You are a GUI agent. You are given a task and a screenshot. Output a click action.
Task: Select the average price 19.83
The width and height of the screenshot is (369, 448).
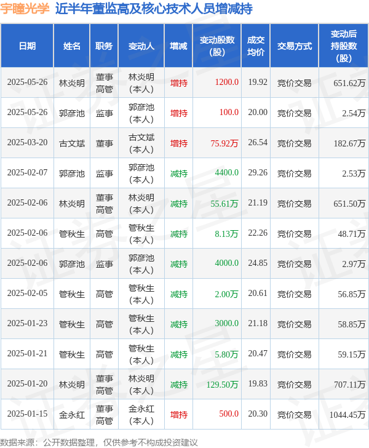(x=258, y=384)
